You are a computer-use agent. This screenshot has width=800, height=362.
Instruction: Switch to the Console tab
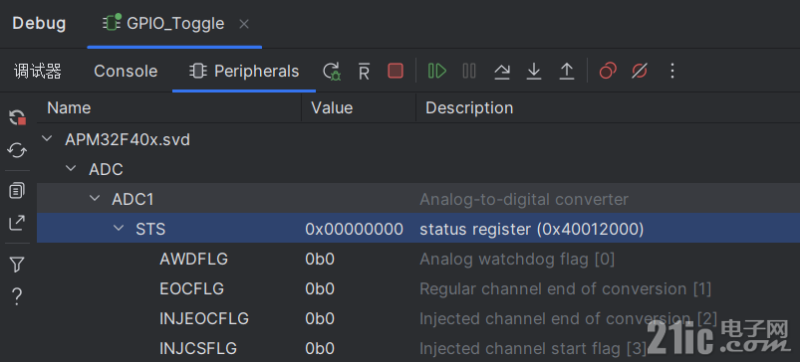pyautogui.click(x=126, y=71)
